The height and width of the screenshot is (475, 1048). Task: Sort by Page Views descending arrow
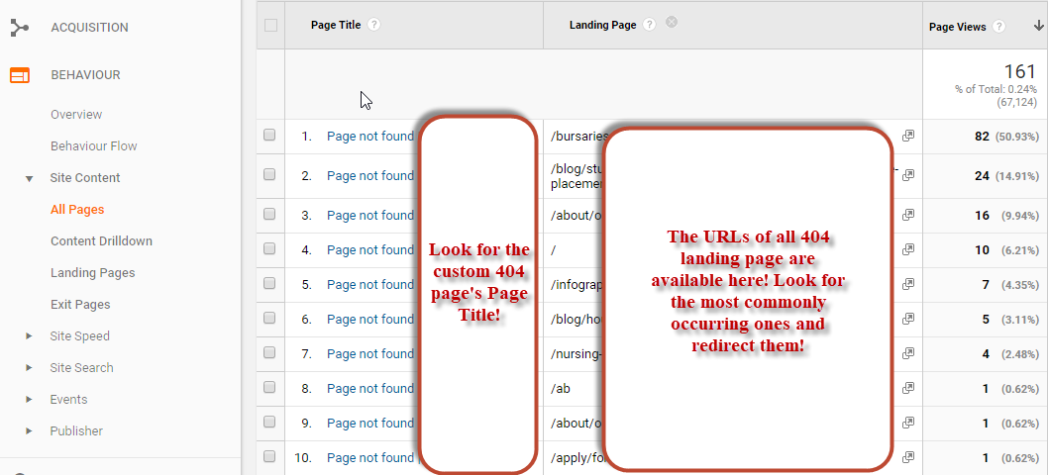[x=1036, y=27]
